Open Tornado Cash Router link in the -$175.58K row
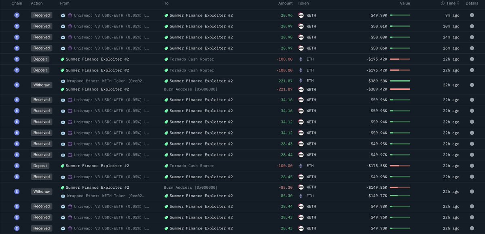This screenshot has height=234, width=485. [192, 166]
